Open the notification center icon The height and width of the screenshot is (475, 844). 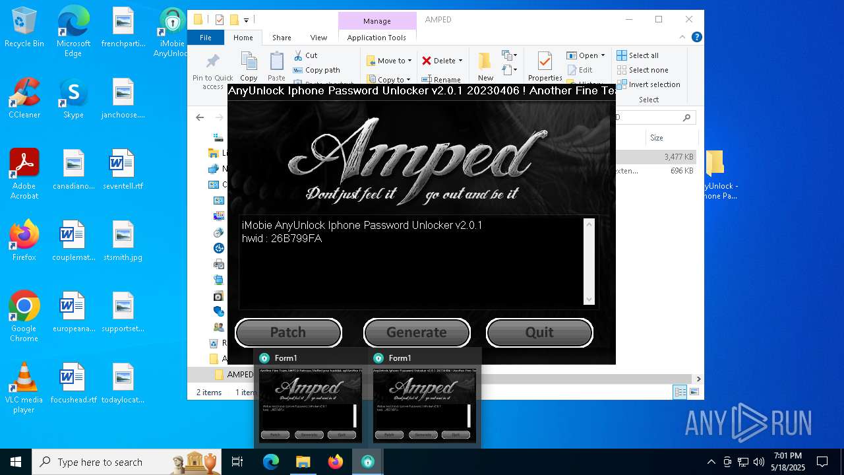tap(822, 462)
